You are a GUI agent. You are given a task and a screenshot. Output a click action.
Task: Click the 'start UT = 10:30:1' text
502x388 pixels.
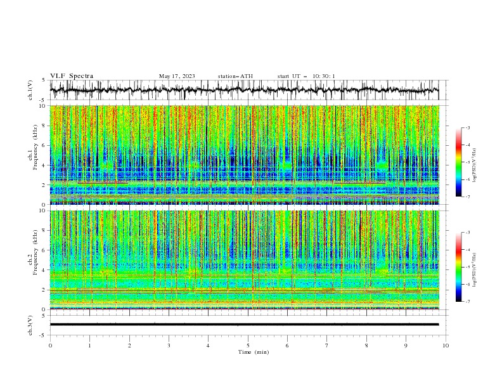pyautogui.click(x=306, y=76)
